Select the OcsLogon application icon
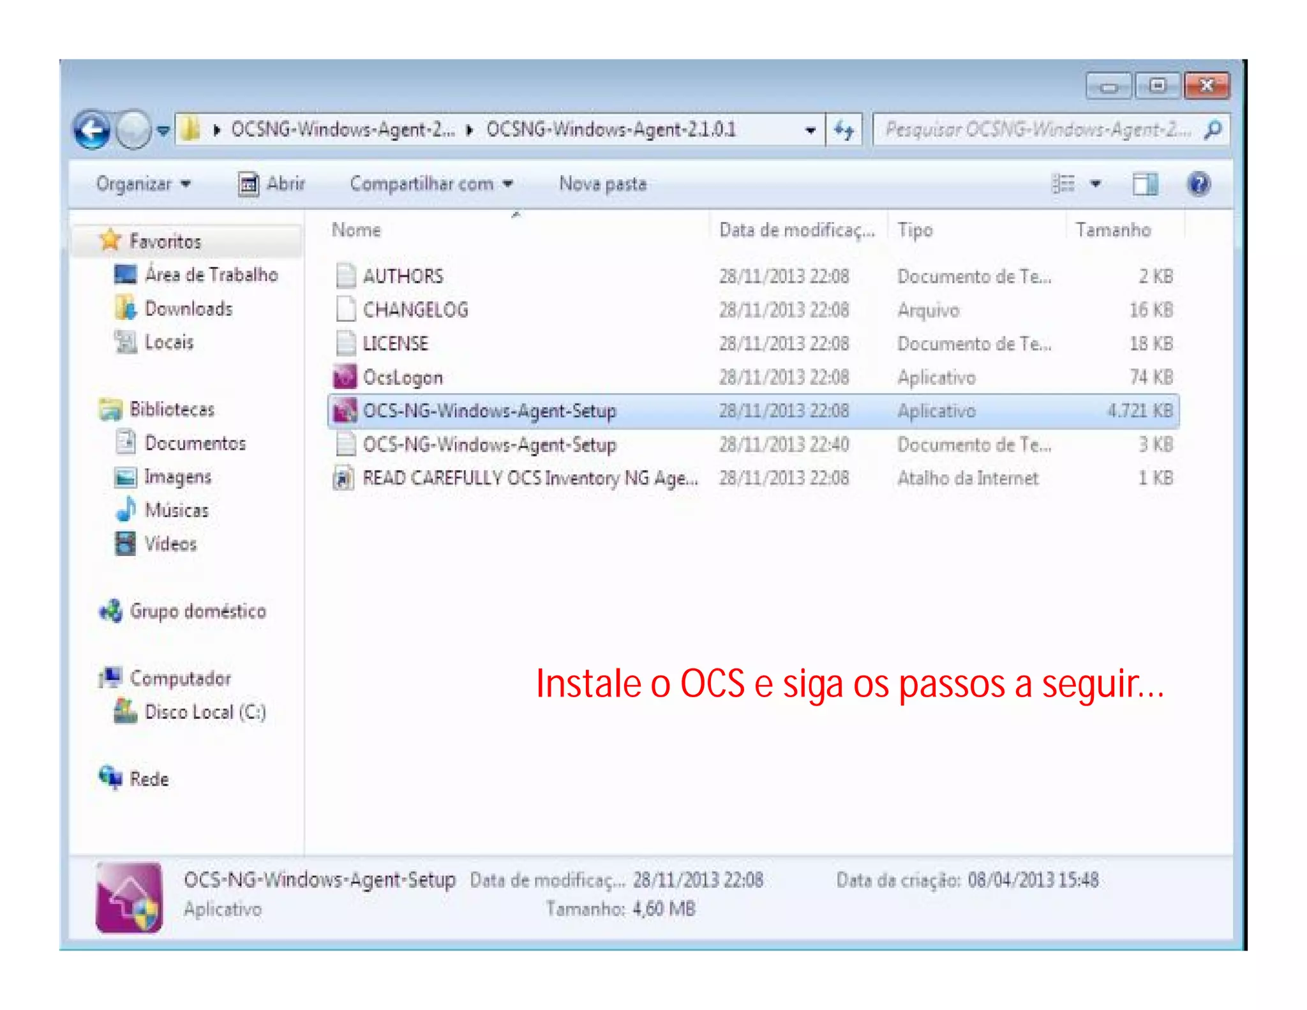The width and height of the screenshot is (1307, 1010). pos(345,377)
